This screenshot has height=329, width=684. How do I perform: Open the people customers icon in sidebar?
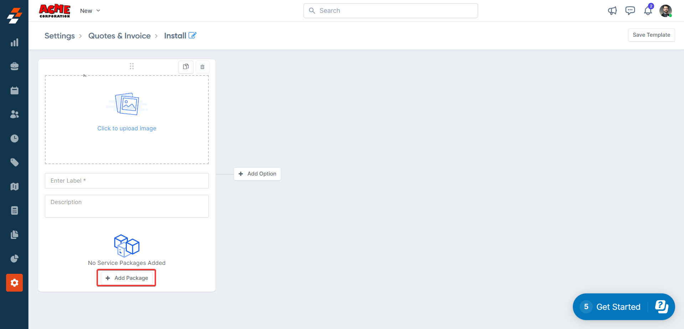coord(14,114)
